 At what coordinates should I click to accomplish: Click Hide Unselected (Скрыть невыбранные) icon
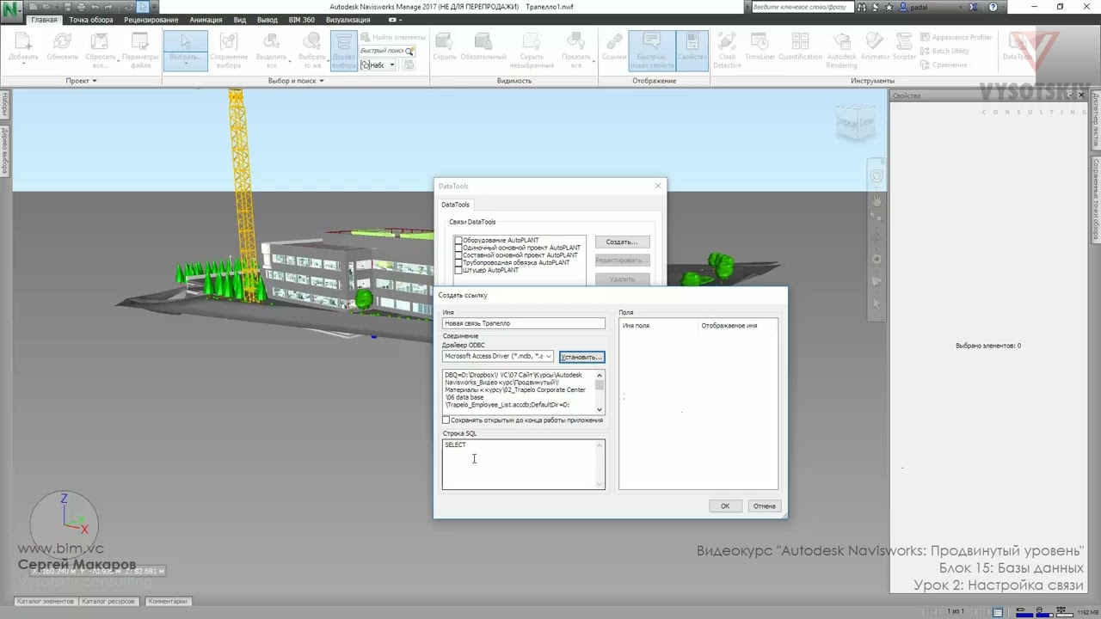tap(531, 51)
